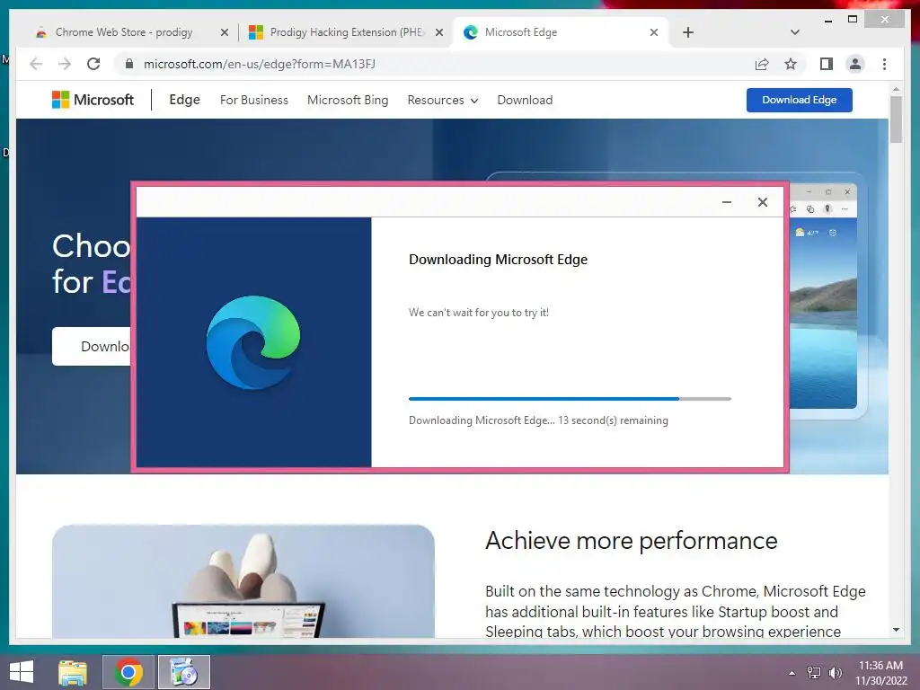Open the Download nav item
This screenshot has width=920, height=690.
click(x=525, y=100)
